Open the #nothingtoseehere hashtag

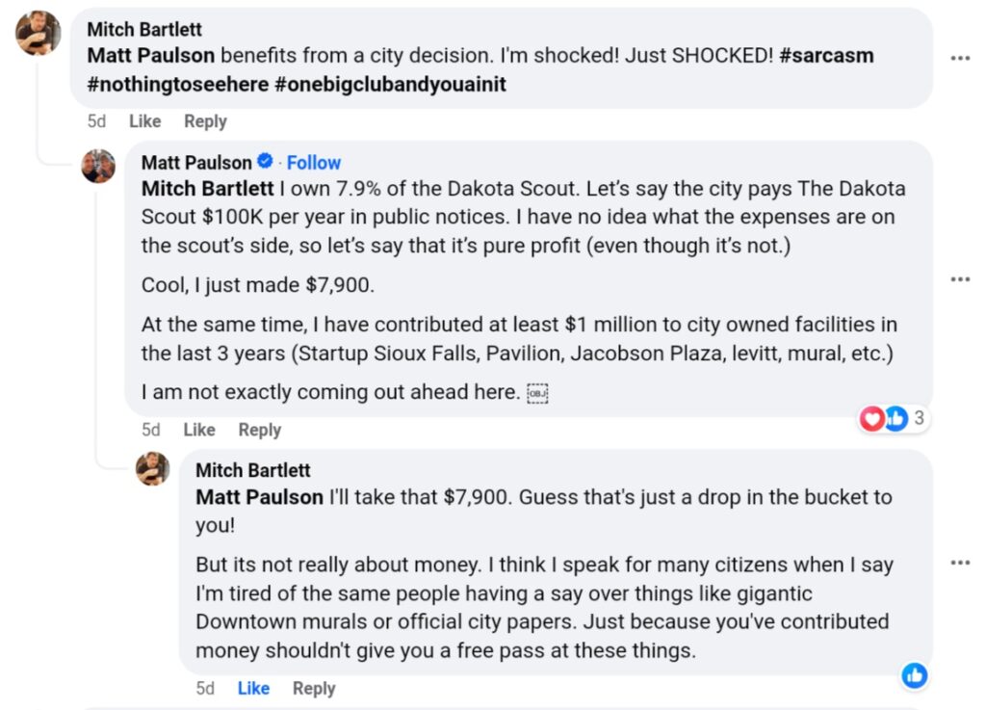[178, 84]
